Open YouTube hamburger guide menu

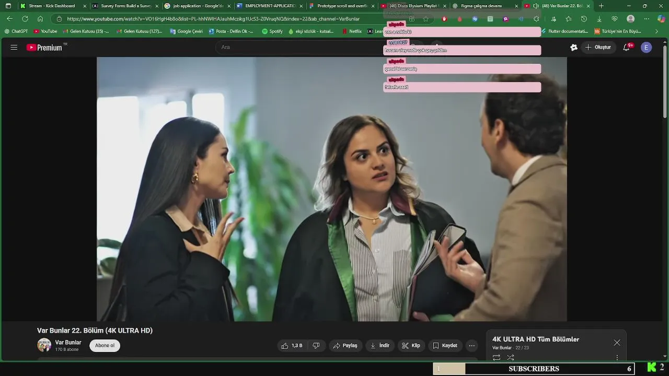point(14,48)
